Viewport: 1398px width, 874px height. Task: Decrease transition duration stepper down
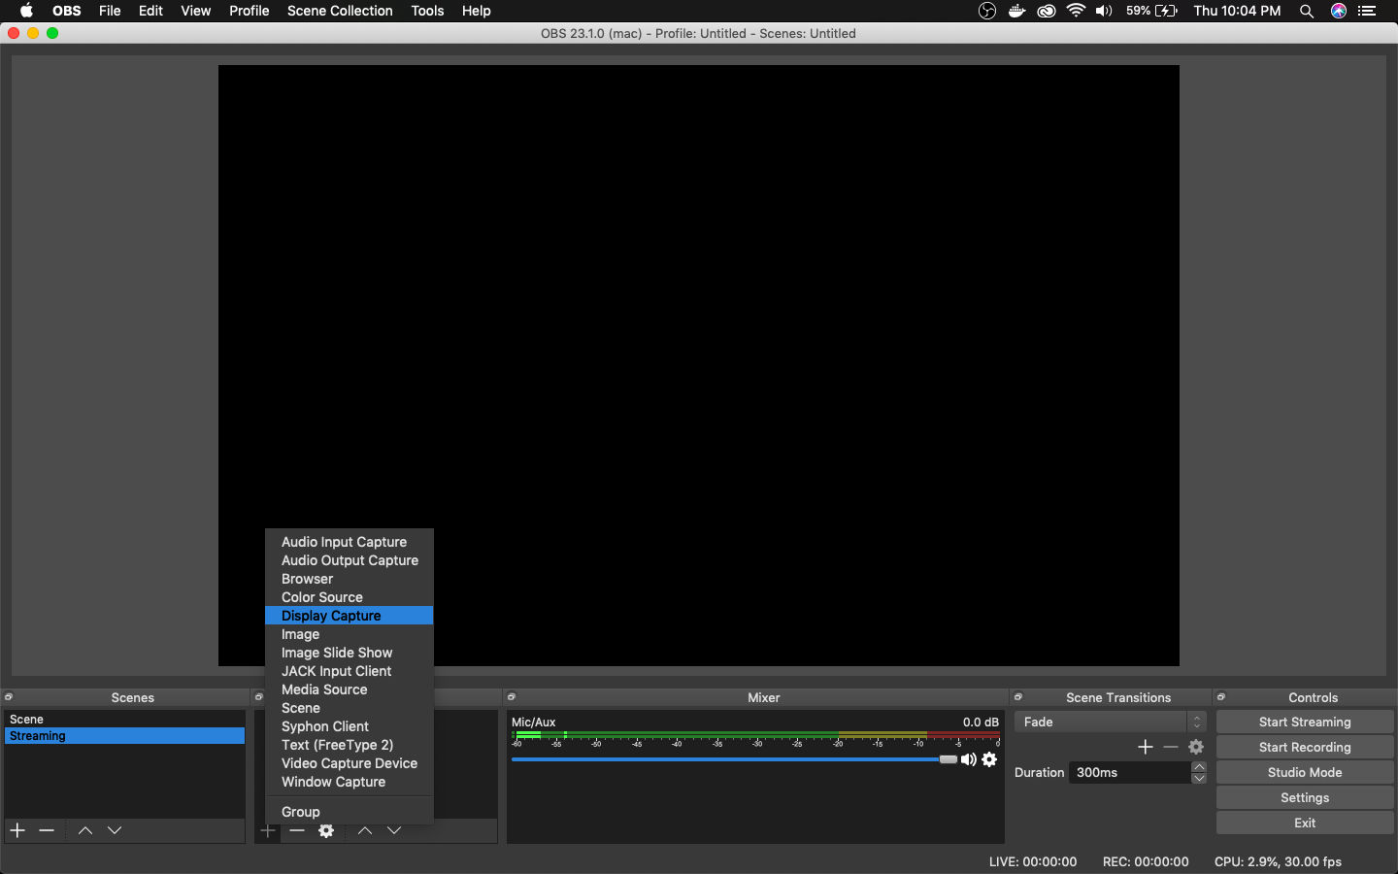[x=1199, y=778]
